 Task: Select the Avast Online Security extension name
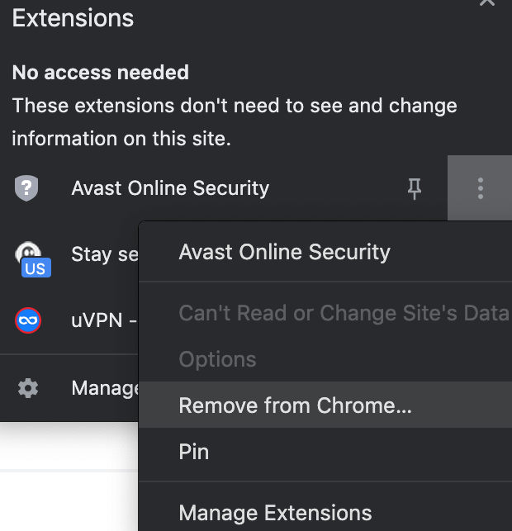click(x=170, y=188)
